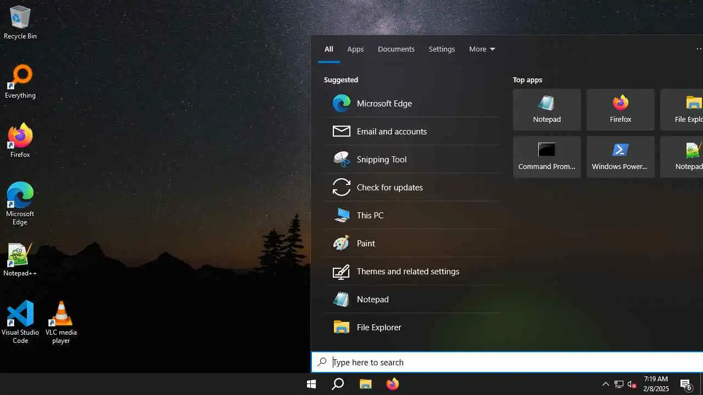The height and width of the screenshot is (395, 703).
Task: Select Check for updates suggestion
Action: (x=412, y=187)
